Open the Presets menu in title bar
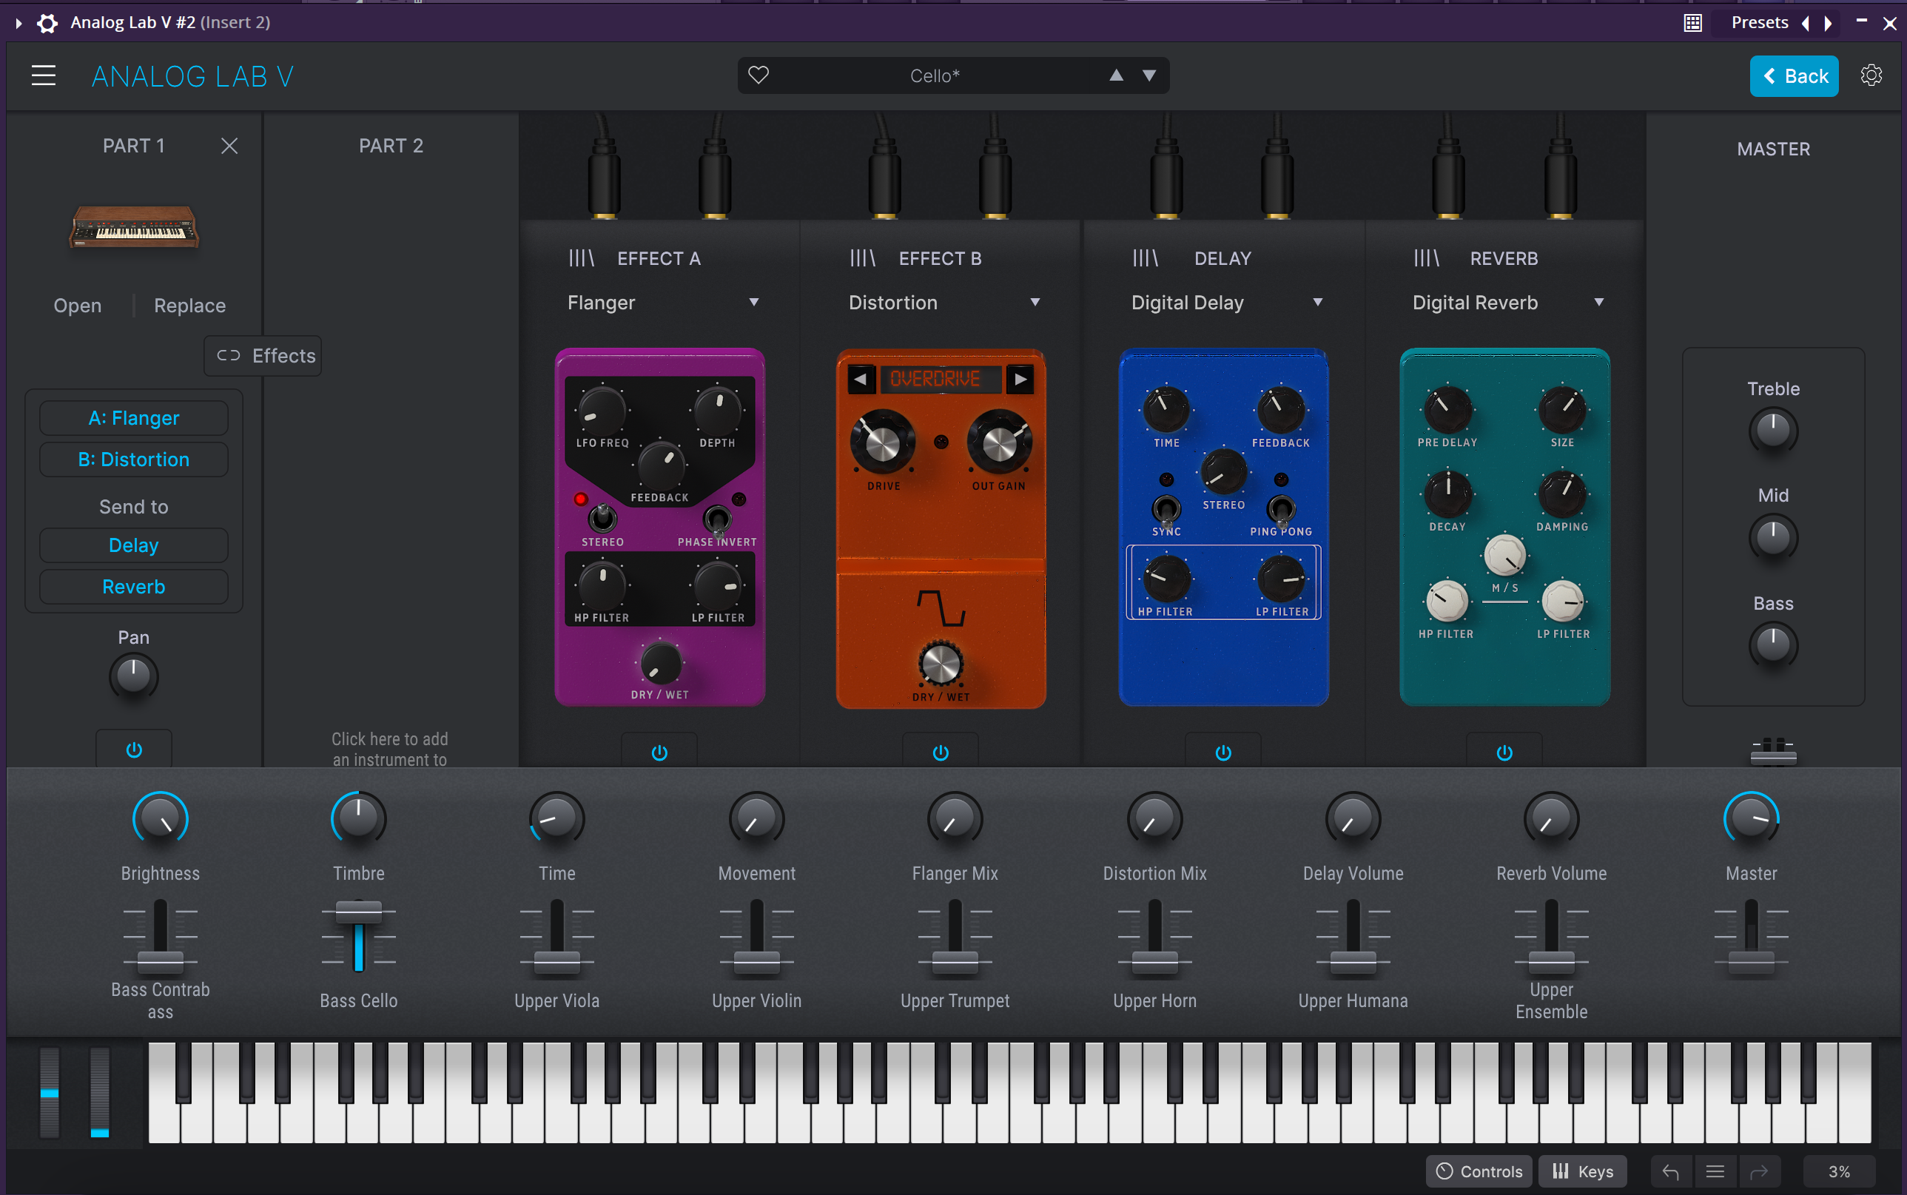This screenshot has width=1907, height=1195. coord(1759,23)
